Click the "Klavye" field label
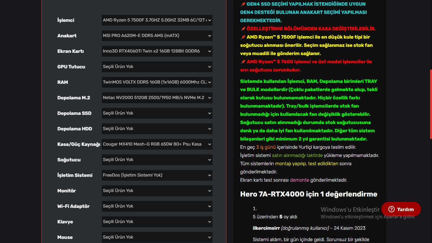 point(65,222)
